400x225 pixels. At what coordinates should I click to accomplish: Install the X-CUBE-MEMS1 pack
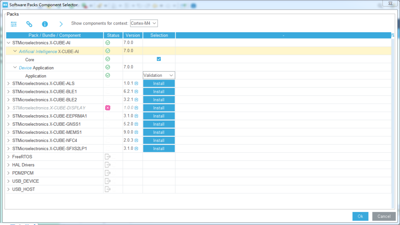click(x=159, y=132)
